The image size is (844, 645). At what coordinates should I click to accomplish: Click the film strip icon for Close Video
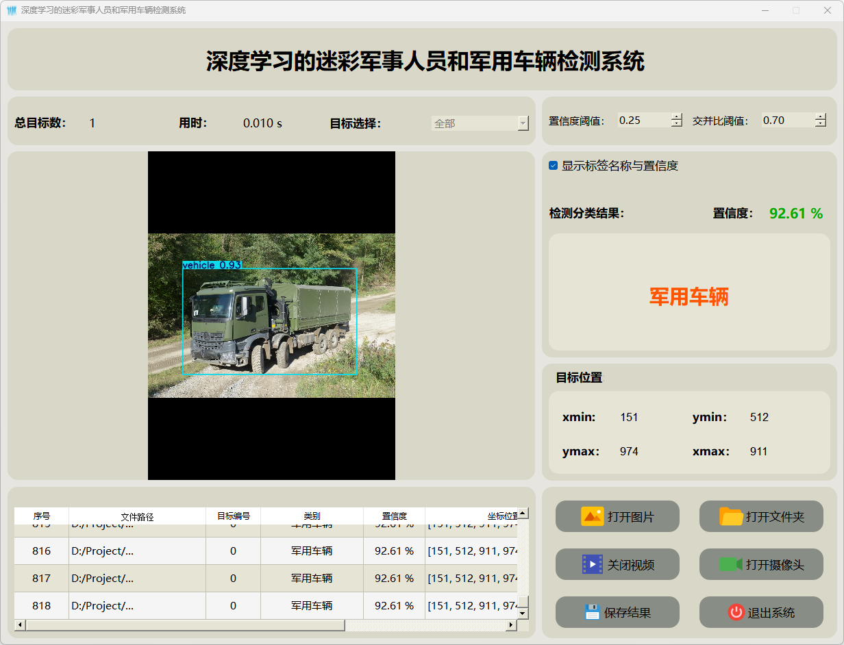[x=592, y=564]
